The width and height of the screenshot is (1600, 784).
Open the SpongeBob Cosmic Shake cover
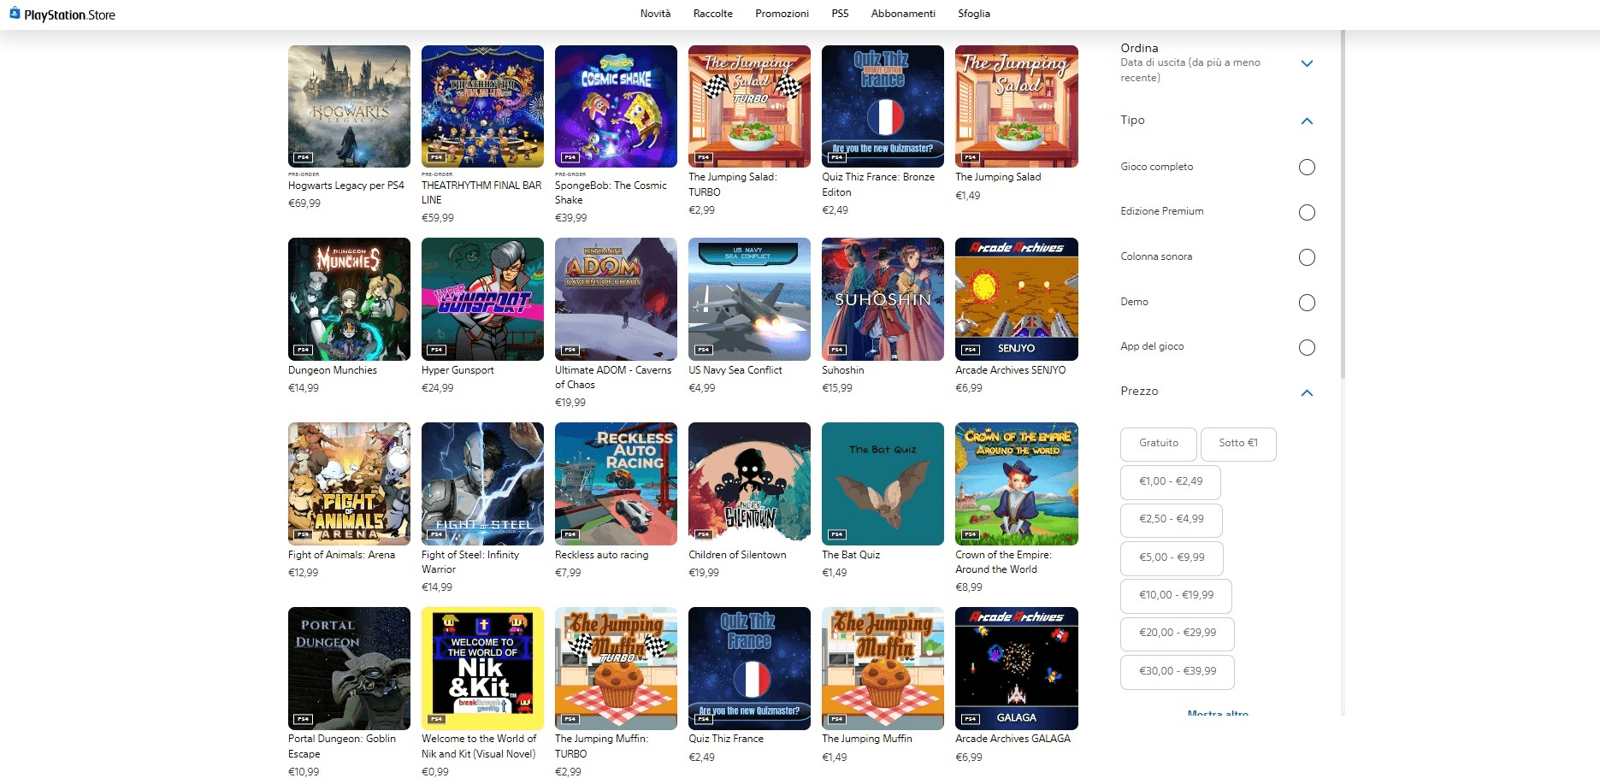click(616, 106)
